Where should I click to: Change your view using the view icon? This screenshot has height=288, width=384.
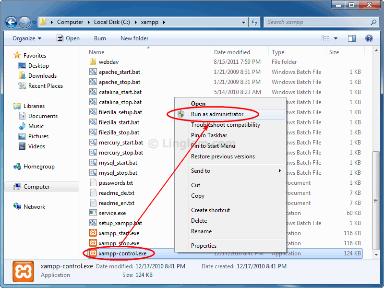point(325,38)
